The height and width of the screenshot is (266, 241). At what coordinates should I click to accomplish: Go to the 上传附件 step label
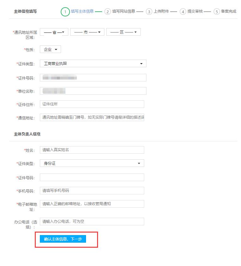[x=161, y=11]
